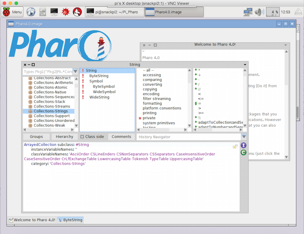This screenshot has width=304, height=234.
Task: Select the converting protocol
Action: (x=152, y=84)
